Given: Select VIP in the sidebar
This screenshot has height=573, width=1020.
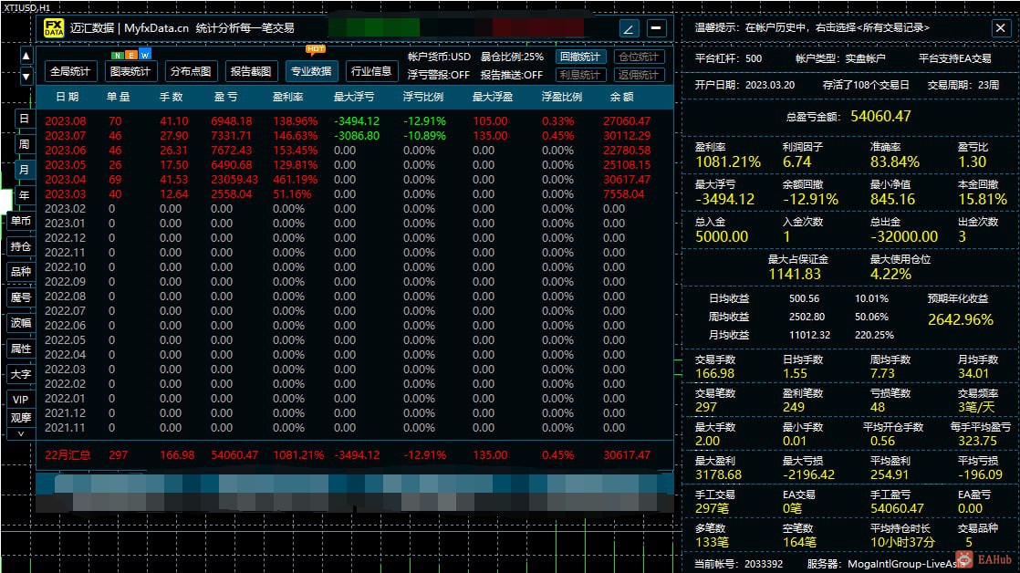Looking at the screenshot, I should [21, 400].
